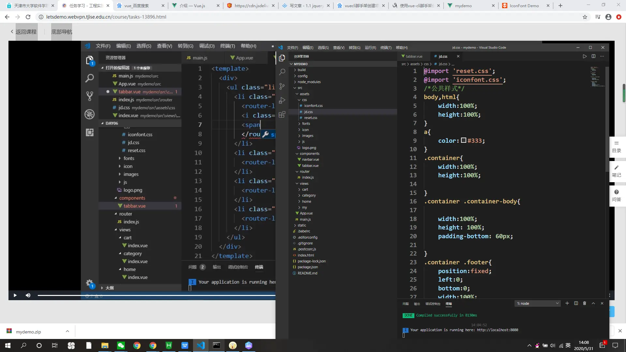
Task: Open Run and Debug view icon
Action: tap(282, 100)
